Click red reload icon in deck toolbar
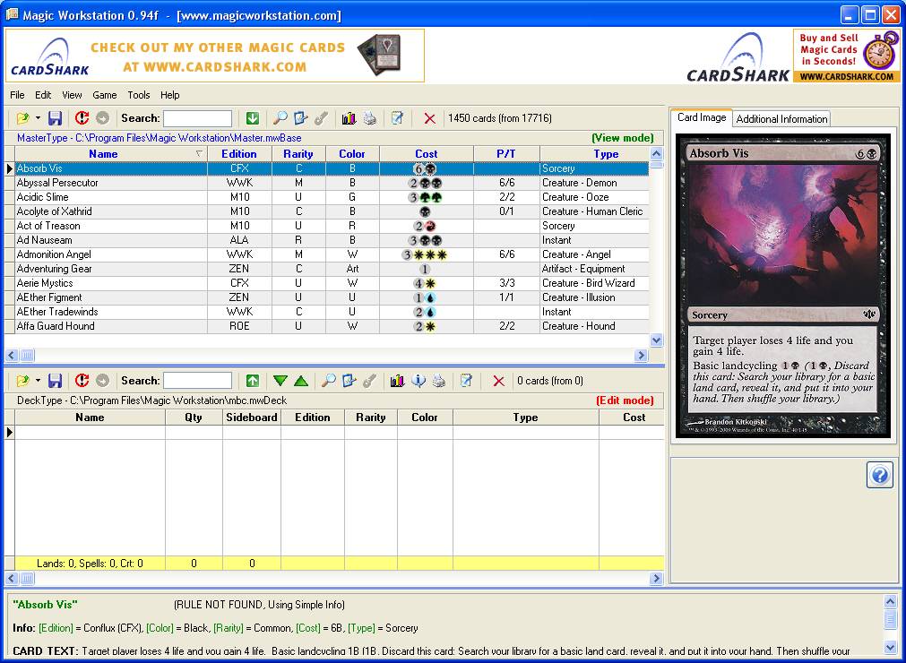Image resolution: width=906 pixels, height=663 pixels. pyautogui.click(x=82, y=381)
